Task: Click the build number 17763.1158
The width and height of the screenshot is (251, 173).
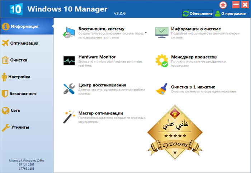Action: 27,169
